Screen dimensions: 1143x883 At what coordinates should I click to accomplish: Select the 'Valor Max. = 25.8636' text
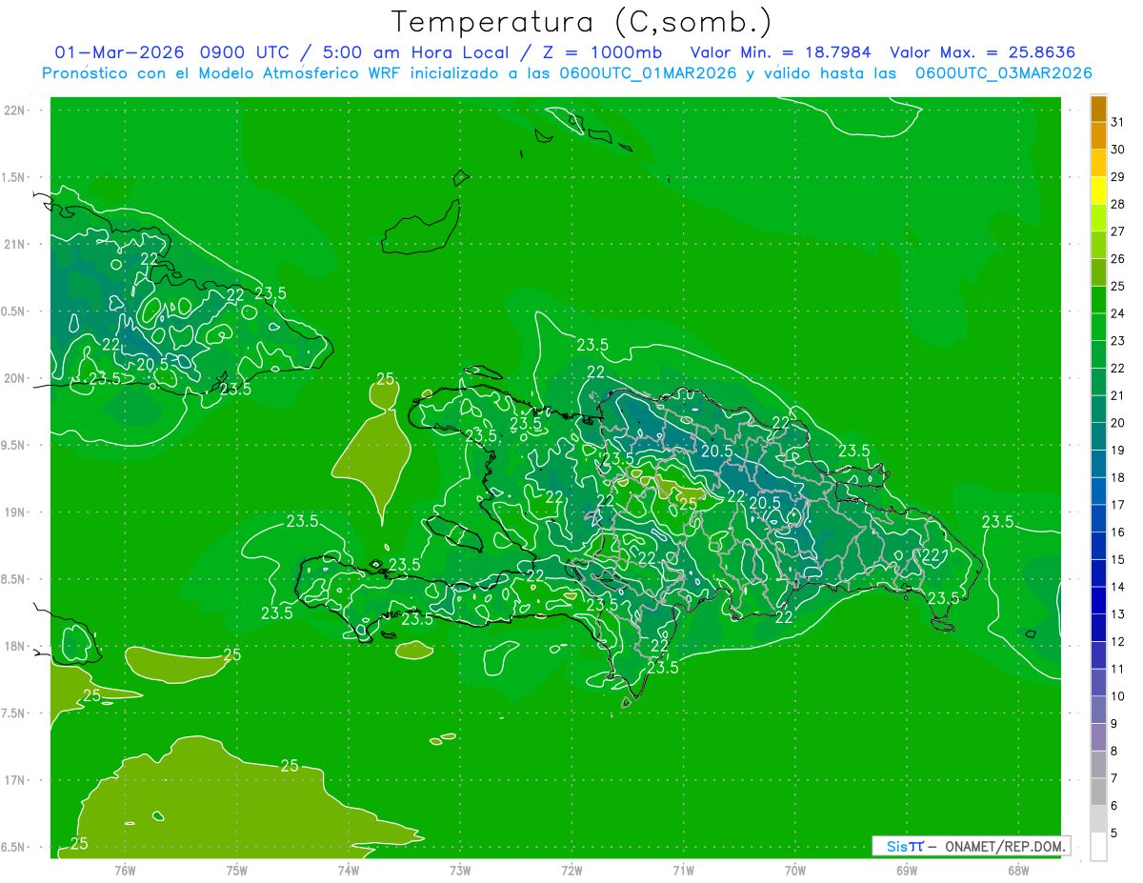[x=983, y=52]
